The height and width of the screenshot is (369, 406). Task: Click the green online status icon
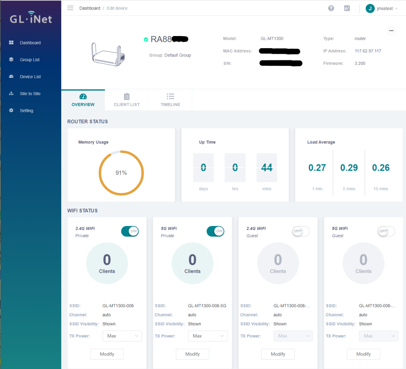pyautogui.click(x=146, y=39)
